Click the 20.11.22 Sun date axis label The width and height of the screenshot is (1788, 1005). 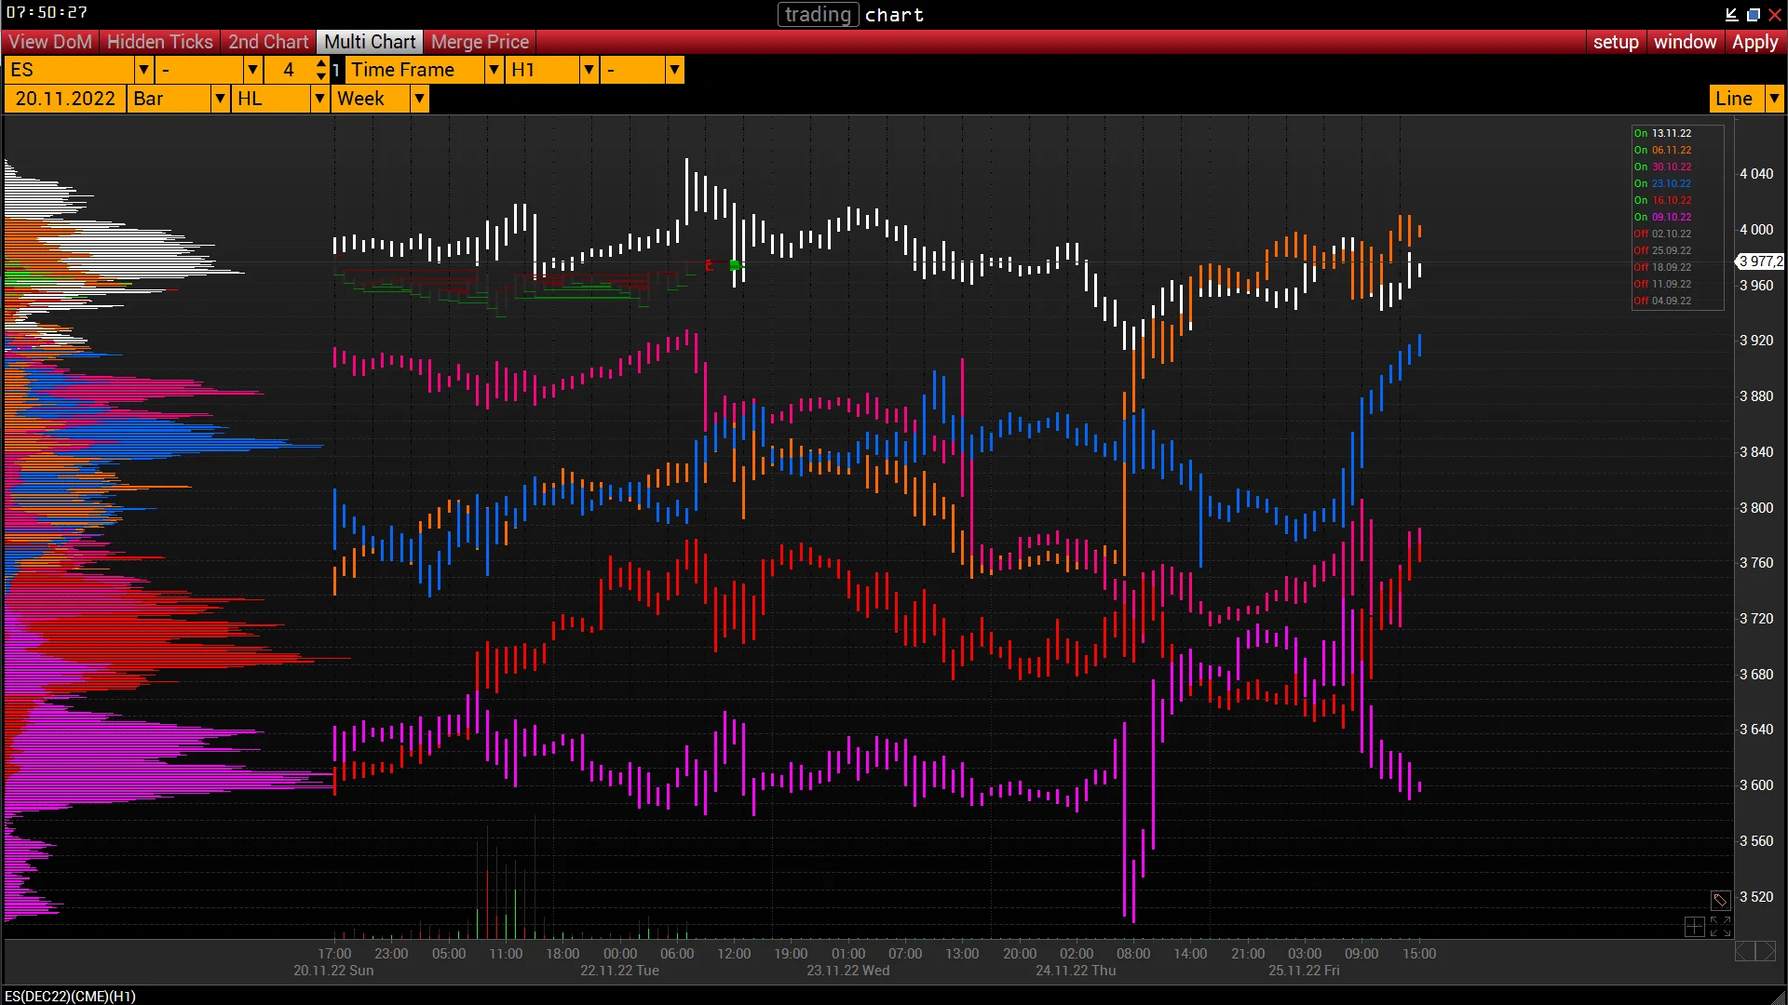point(333,971)
